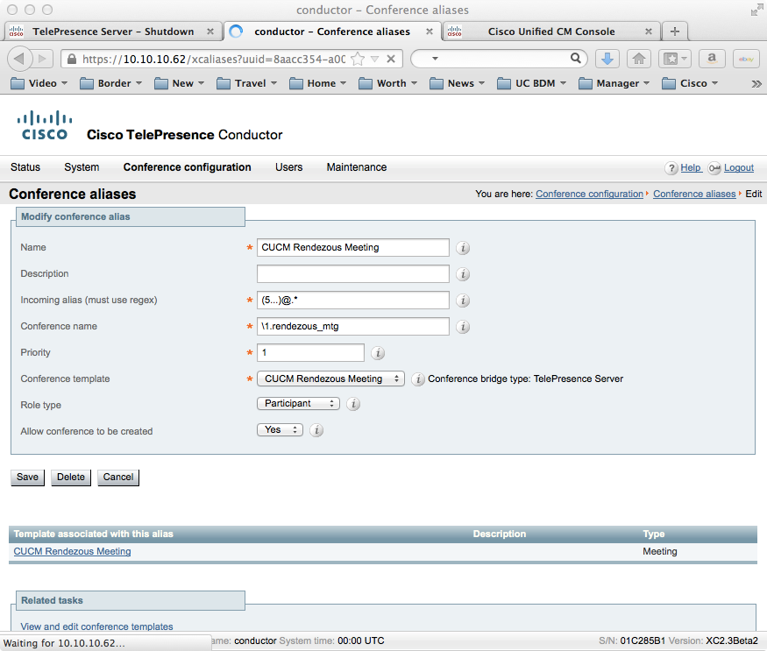The height and width of the screenshot is (651, 767).
Task: Expand the UC BDM bookmarks folder
Action: pos(531,83)
